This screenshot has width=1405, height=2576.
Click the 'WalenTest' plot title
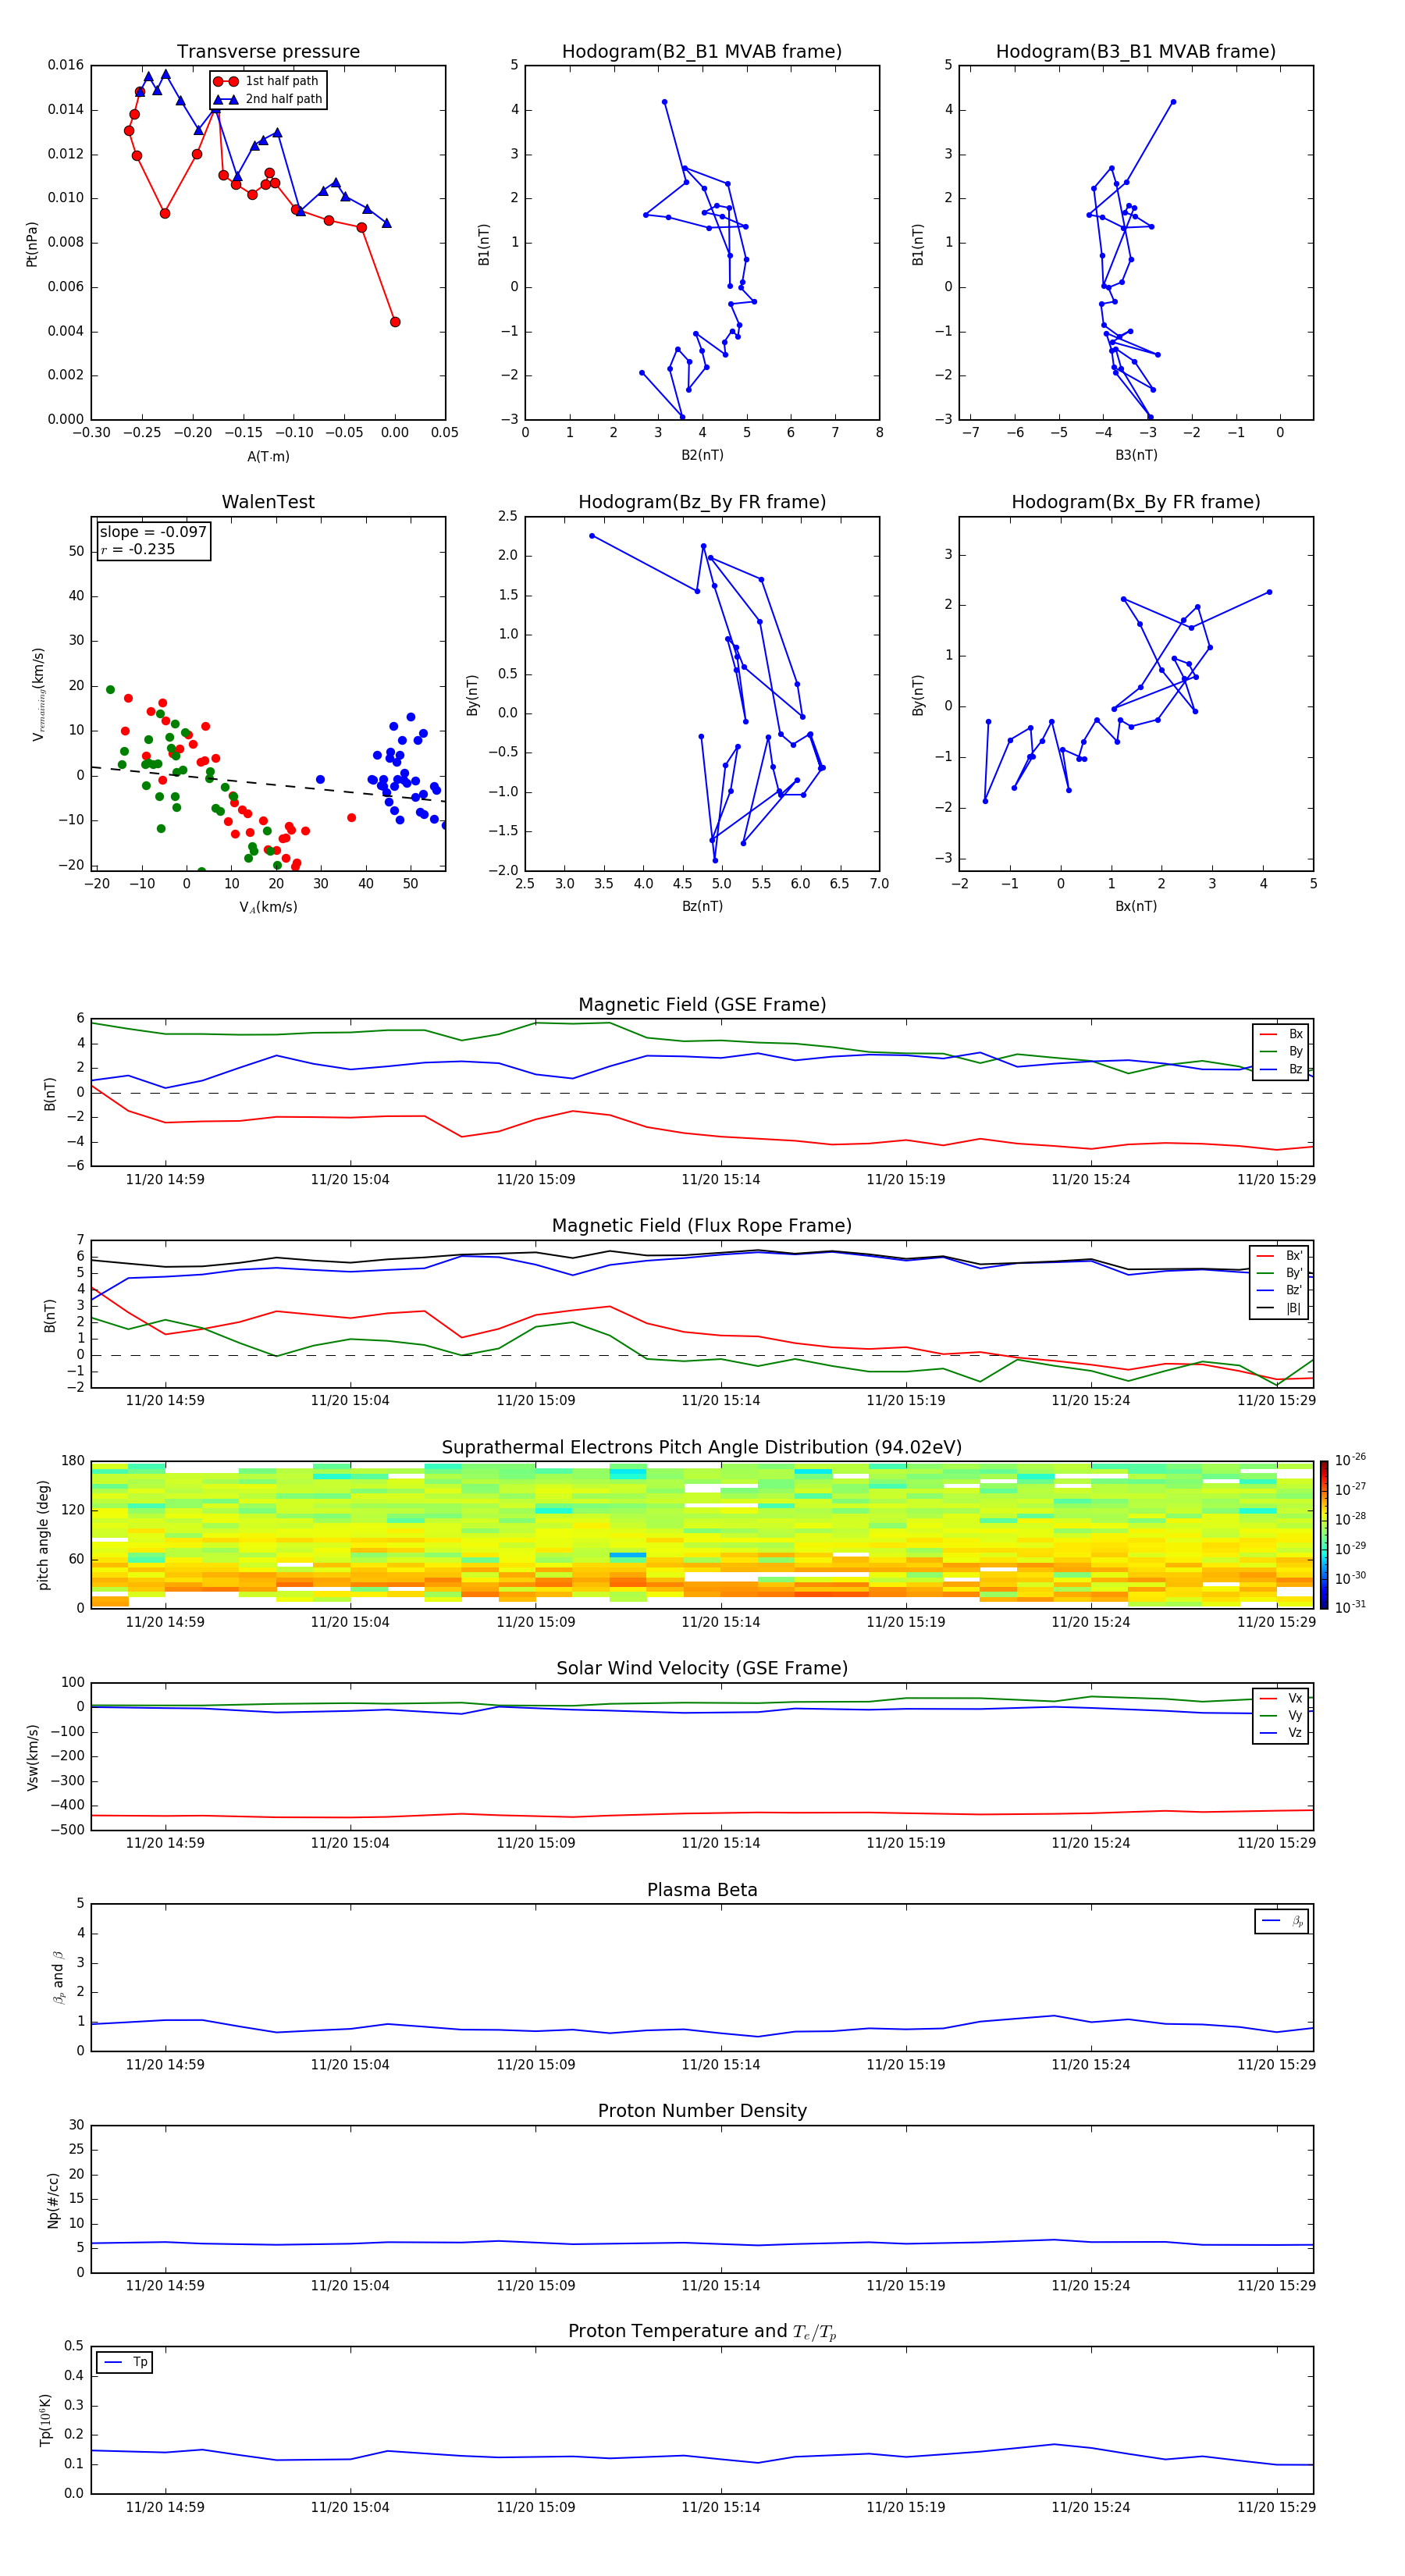coord(268,502)
